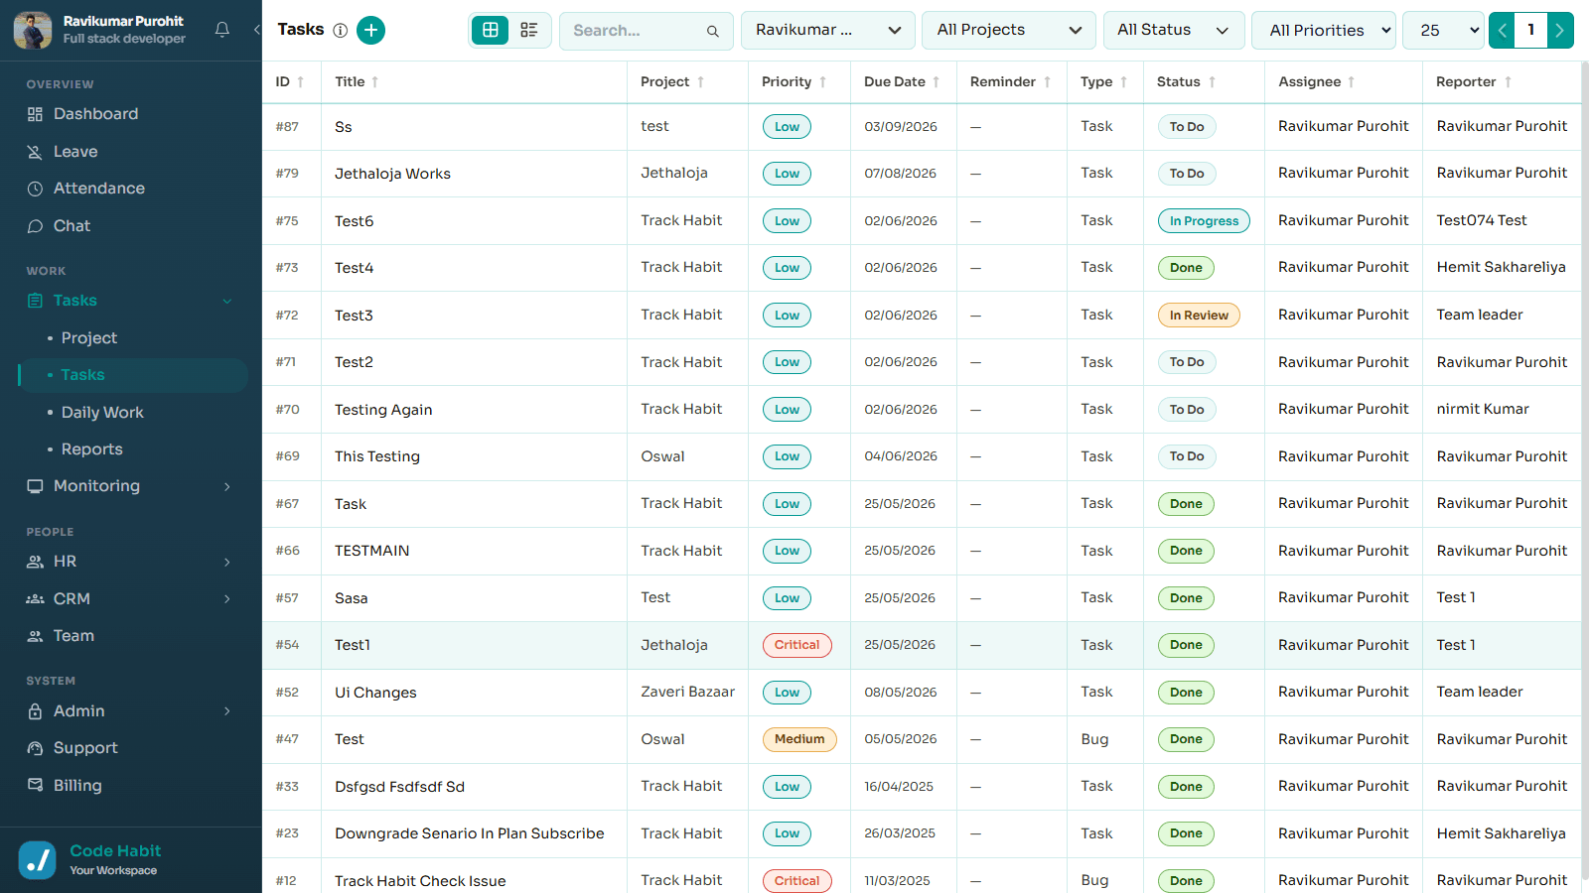The image size is (1589, 893).
Task: Click the Critical priority badge of Test1
Action: pyautogui.click(x=797, y=645)
